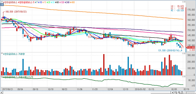Click the 80,000 axis label in bottom pane

192,80
